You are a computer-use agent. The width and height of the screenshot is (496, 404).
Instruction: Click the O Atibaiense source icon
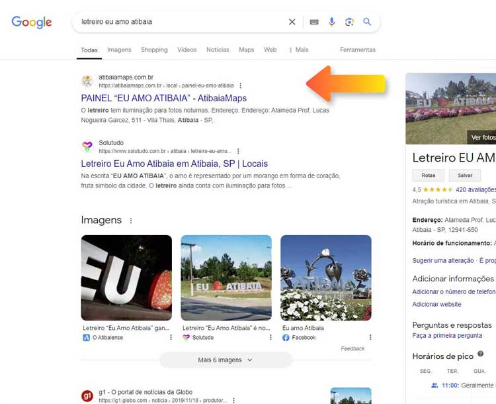point(87,338)
